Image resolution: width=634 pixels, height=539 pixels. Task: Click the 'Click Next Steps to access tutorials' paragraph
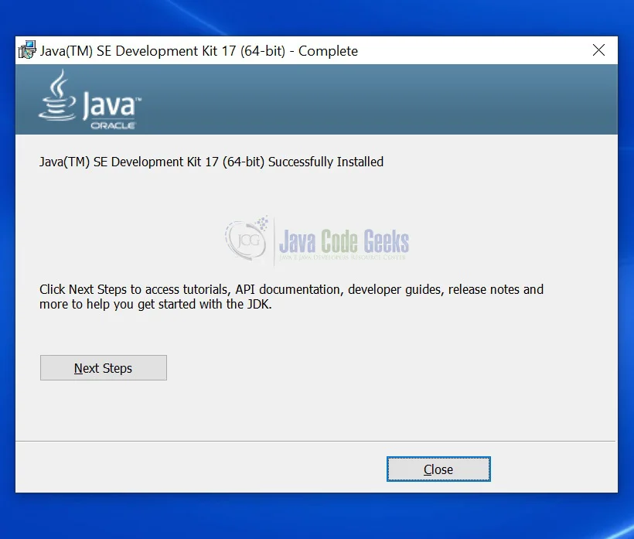291,297
